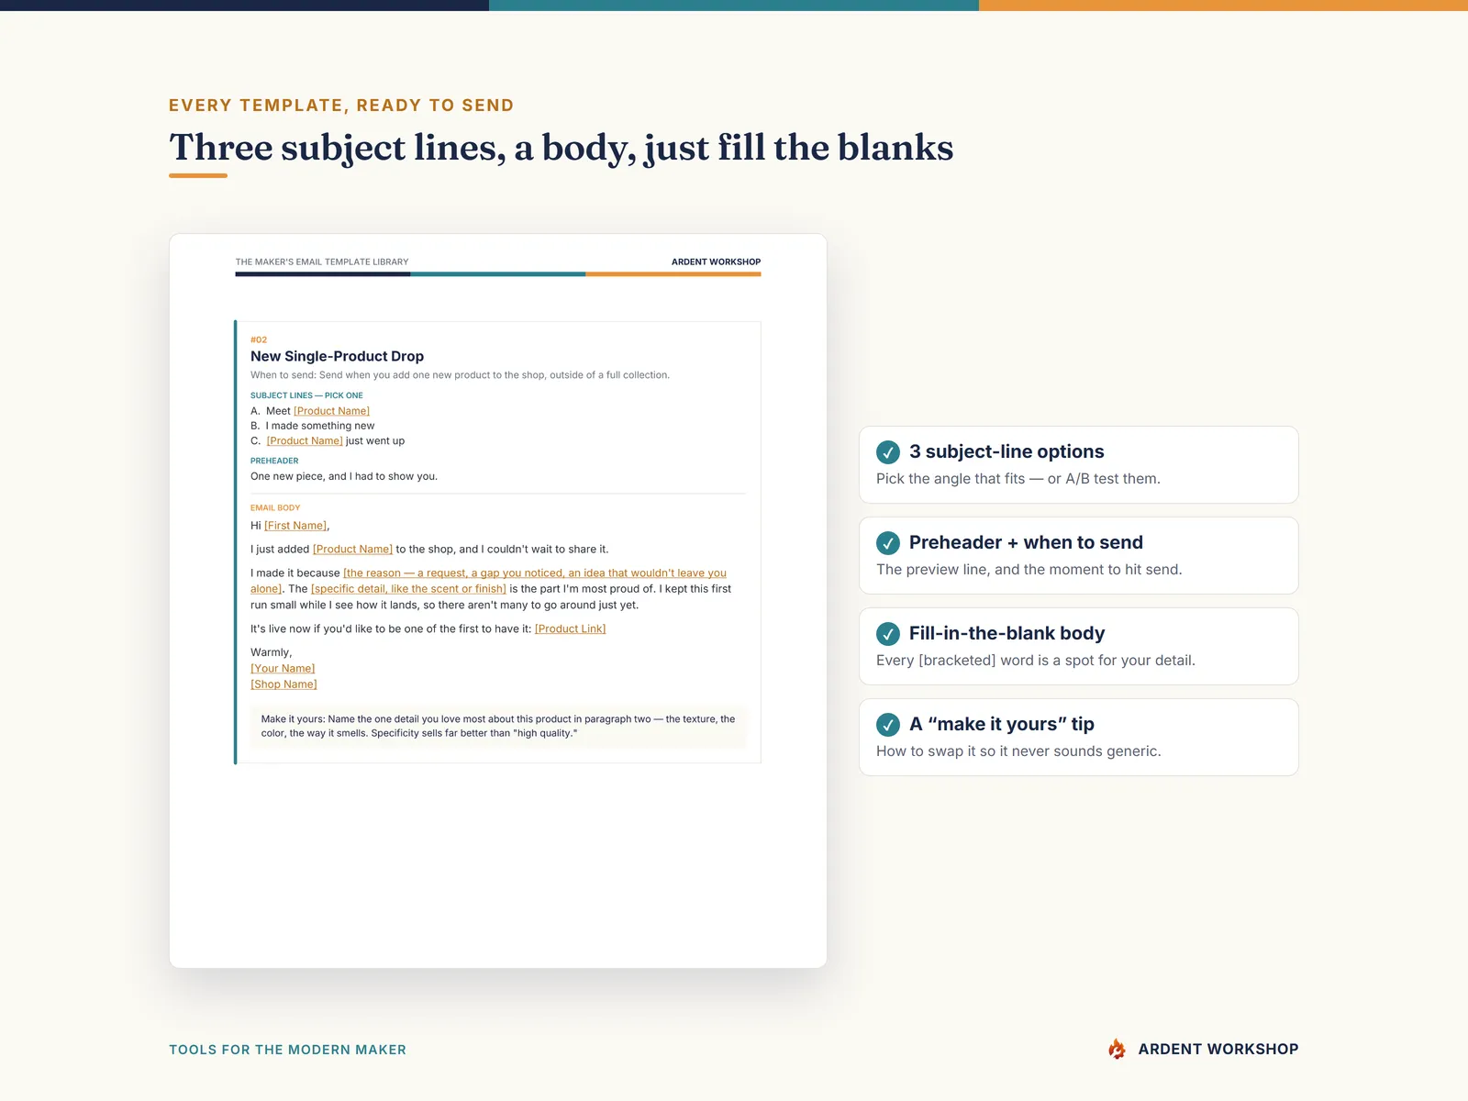Click the checkmark icon beside A "make it yours" tip
The image size is (1468, 1101).
[x=888, y=724]
